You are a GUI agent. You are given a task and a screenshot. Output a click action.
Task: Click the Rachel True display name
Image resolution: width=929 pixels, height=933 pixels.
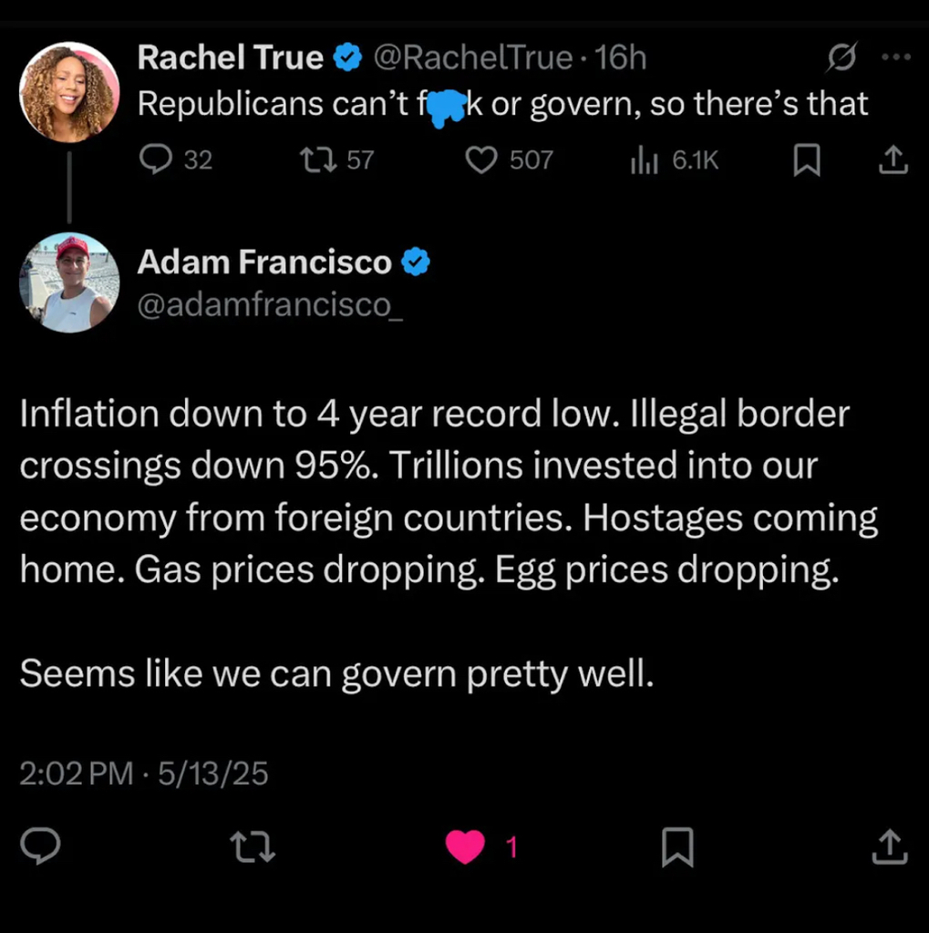point(230,58)
